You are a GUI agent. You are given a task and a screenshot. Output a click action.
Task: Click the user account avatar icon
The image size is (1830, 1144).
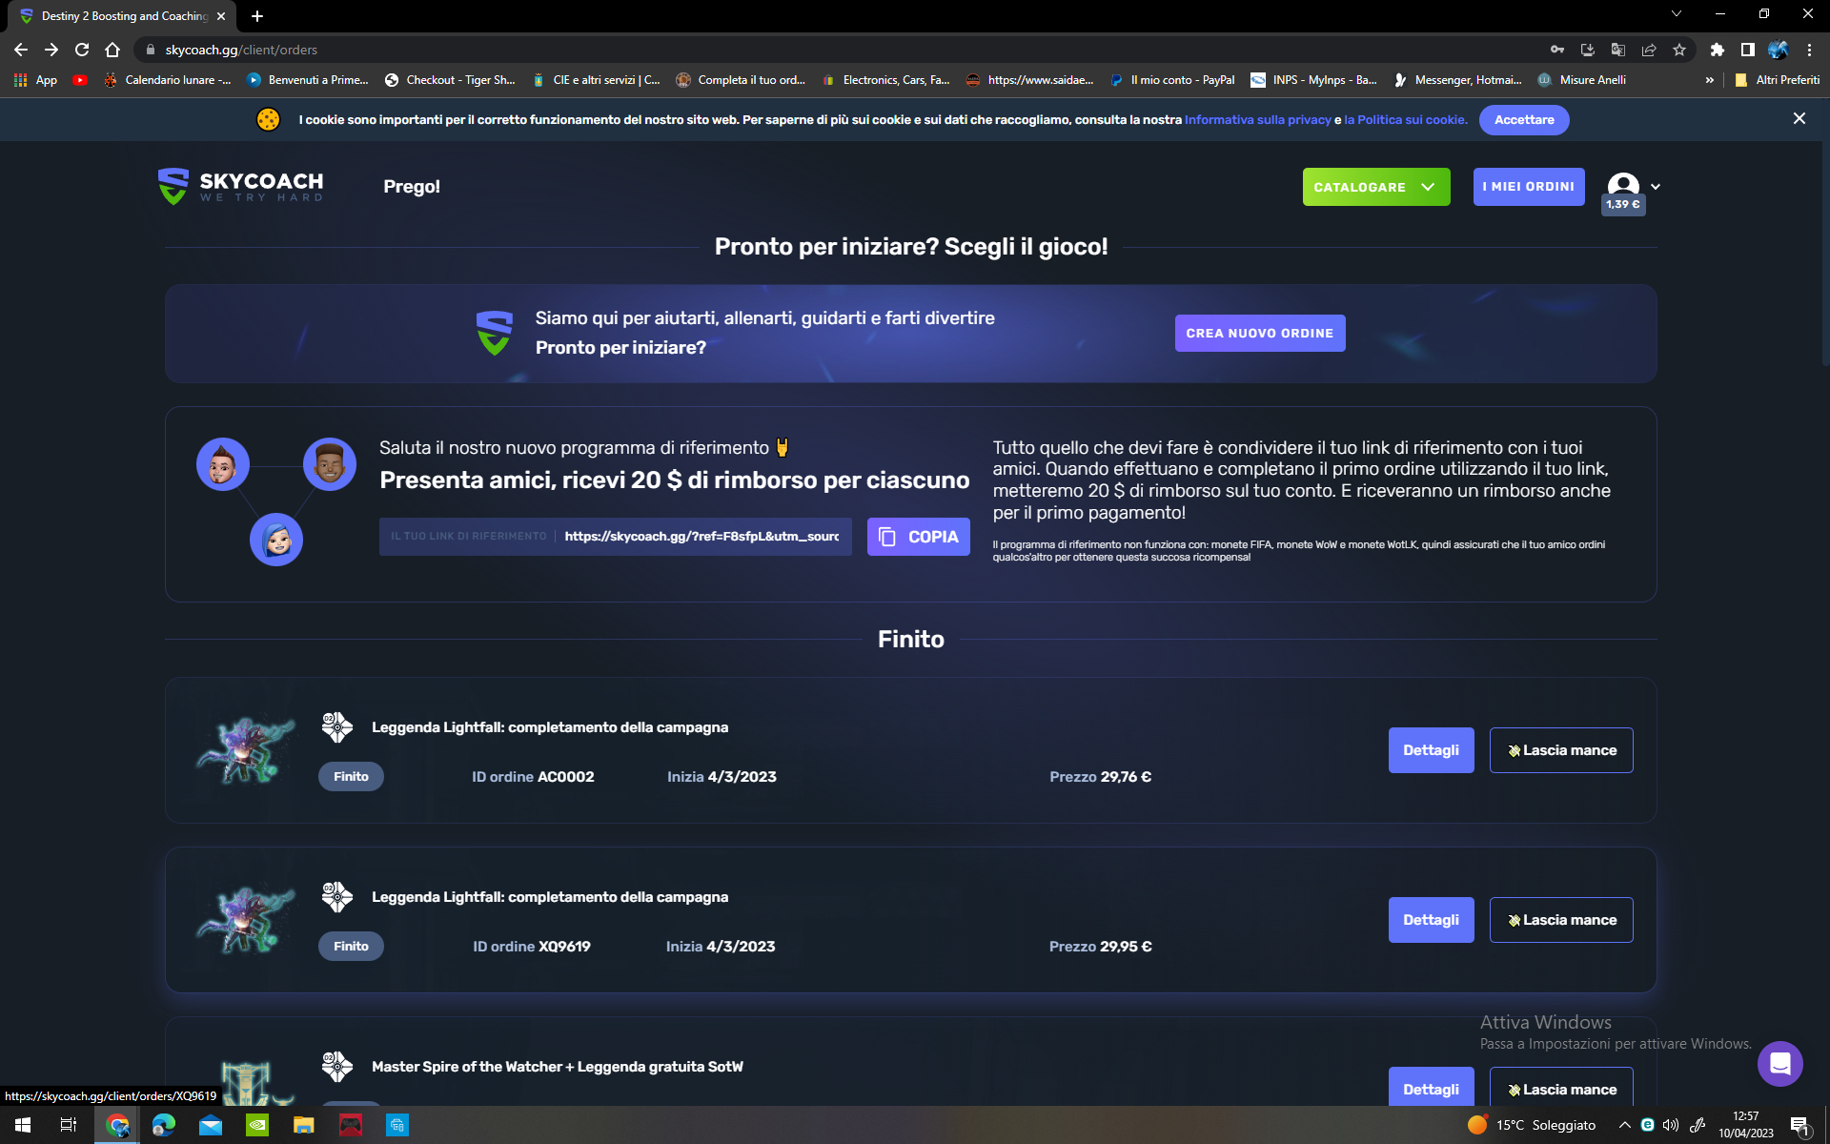point(1623,186)
